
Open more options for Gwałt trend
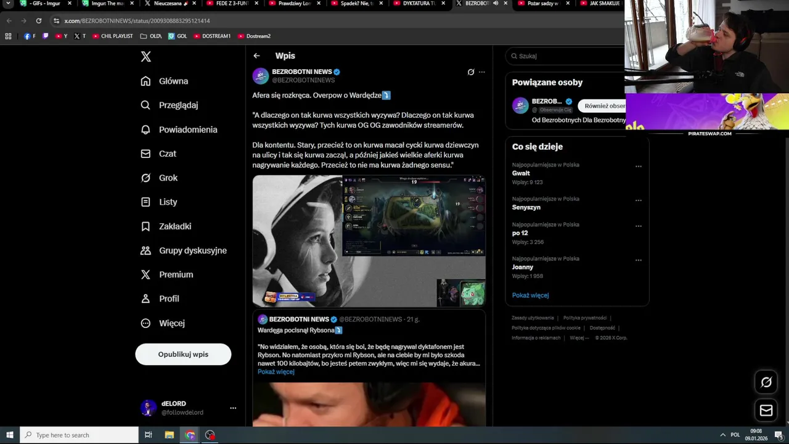639,166
